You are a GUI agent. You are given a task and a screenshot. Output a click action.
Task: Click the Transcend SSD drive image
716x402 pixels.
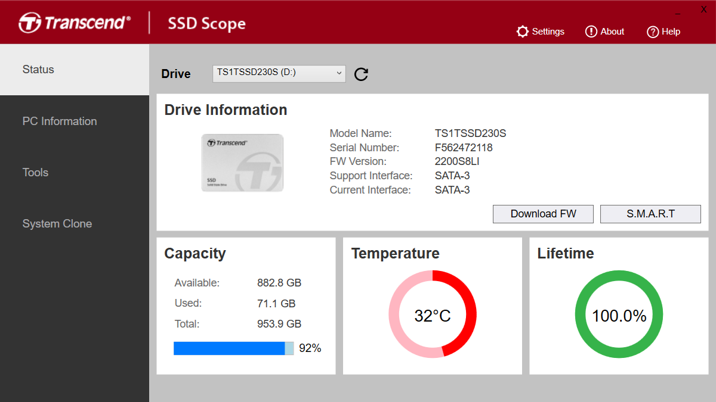point(242,163)
